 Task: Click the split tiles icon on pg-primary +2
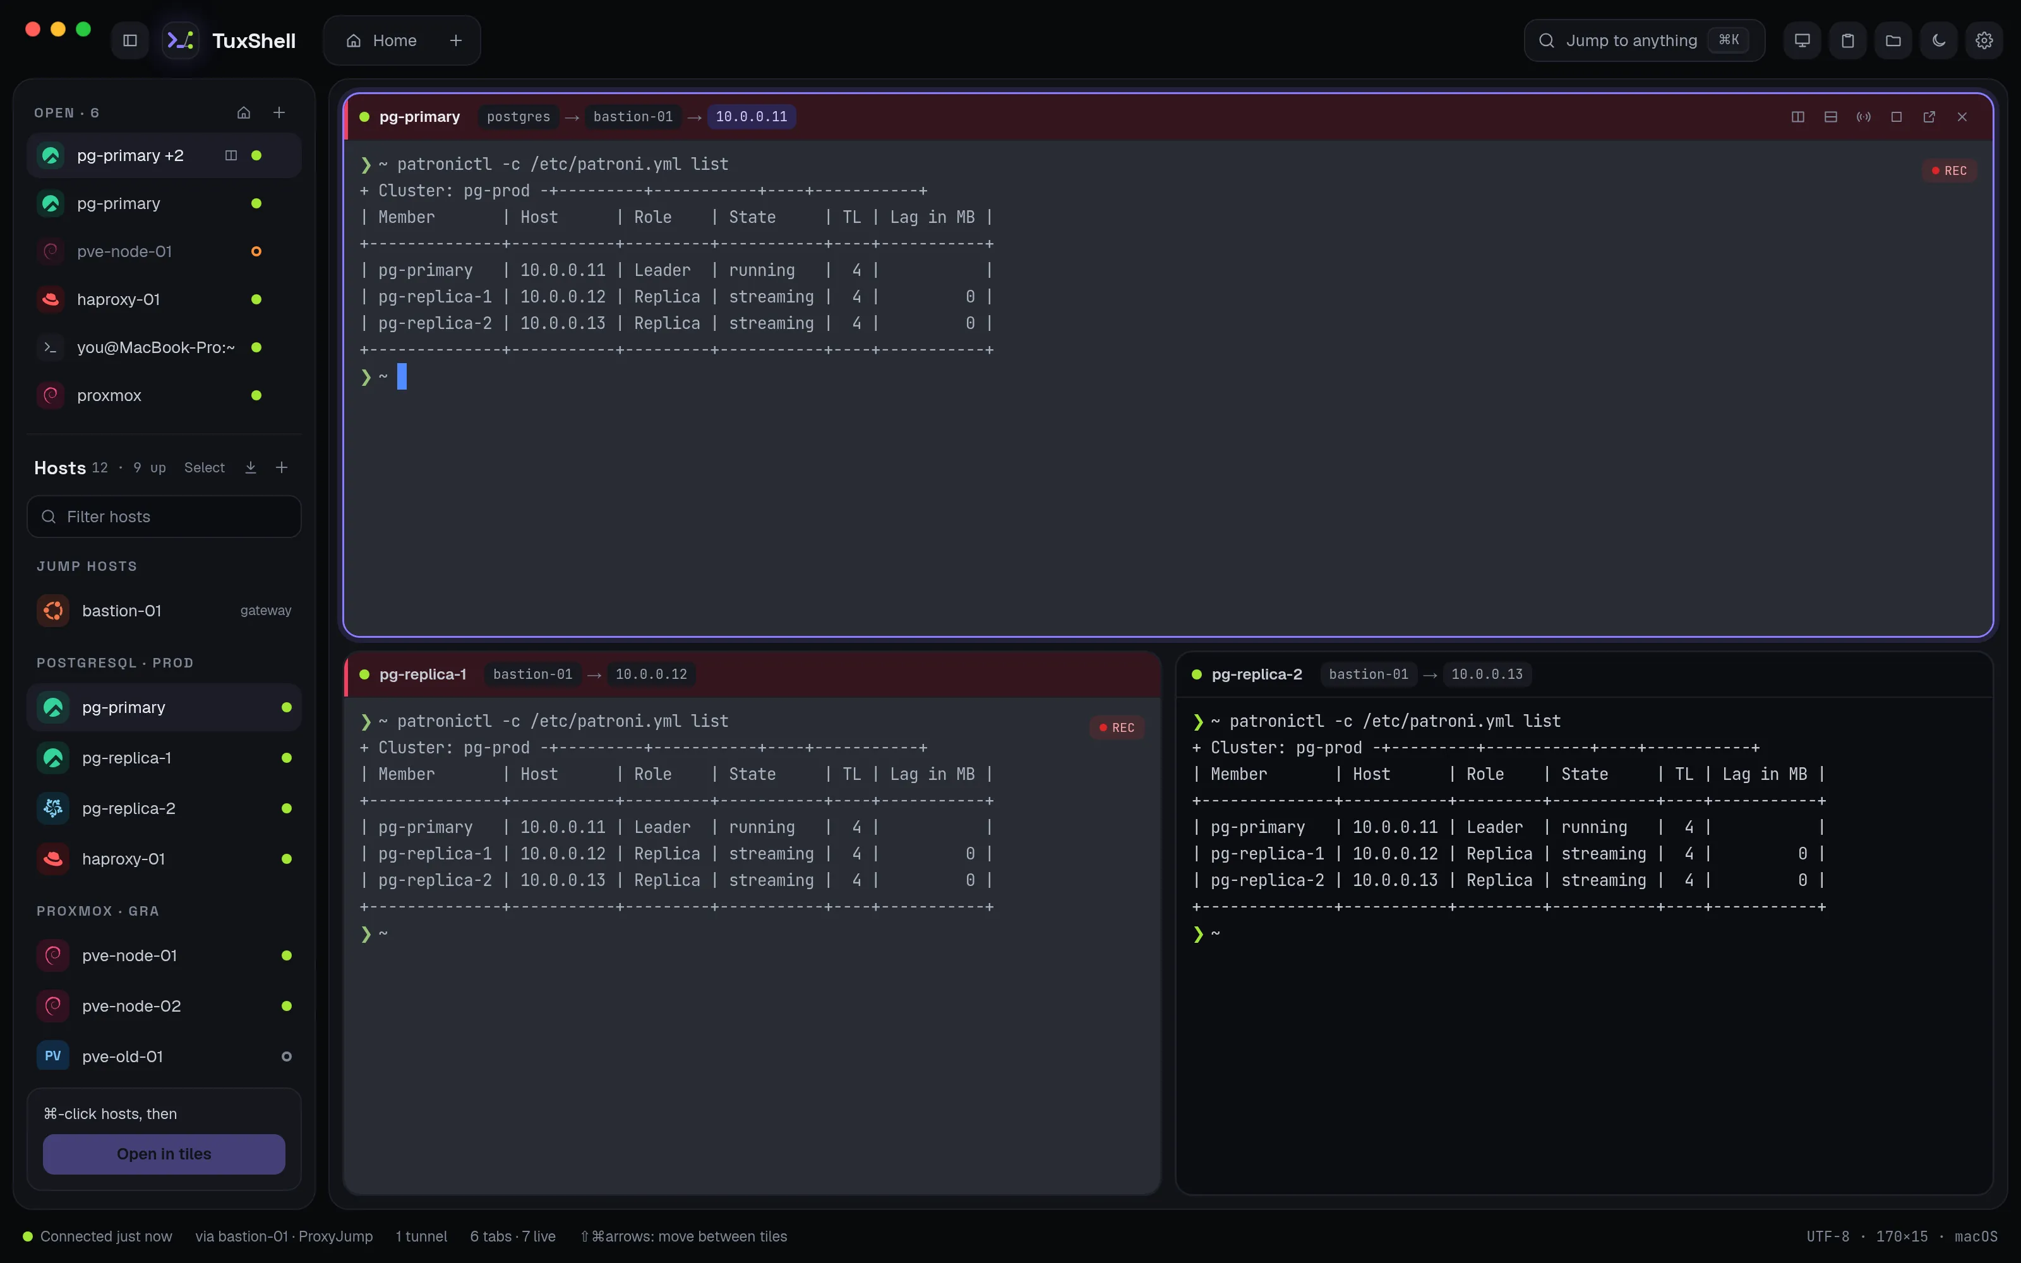[231, 155]
